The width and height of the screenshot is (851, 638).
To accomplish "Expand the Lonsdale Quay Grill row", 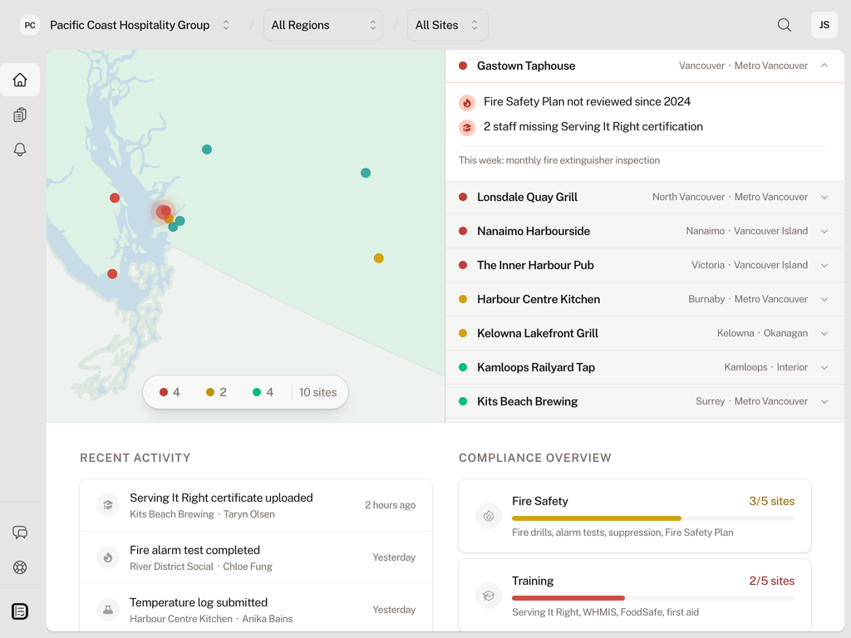I will click(x=824, y=197).
